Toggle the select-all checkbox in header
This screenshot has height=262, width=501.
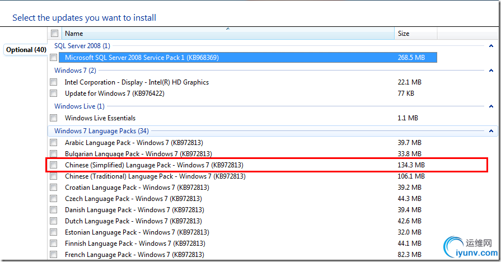pyautogui.click(x=54, y=34)
